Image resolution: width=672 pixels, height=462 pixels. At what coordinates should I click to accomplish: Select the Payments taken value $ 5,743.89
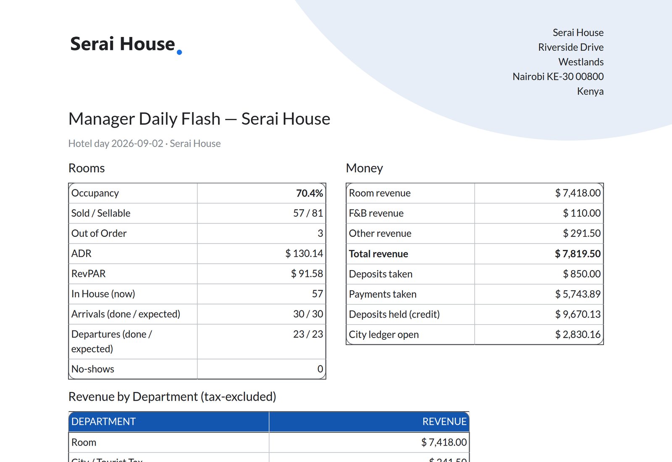point(577,294)
